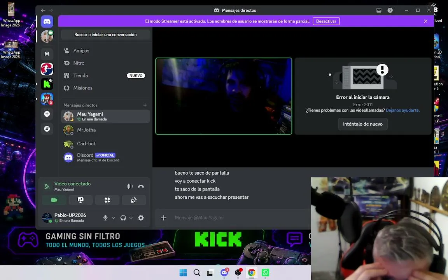This screenshot has width=448, height=280.
Task: Open Discord home direct messages icon
Action: tap(47, 21)
